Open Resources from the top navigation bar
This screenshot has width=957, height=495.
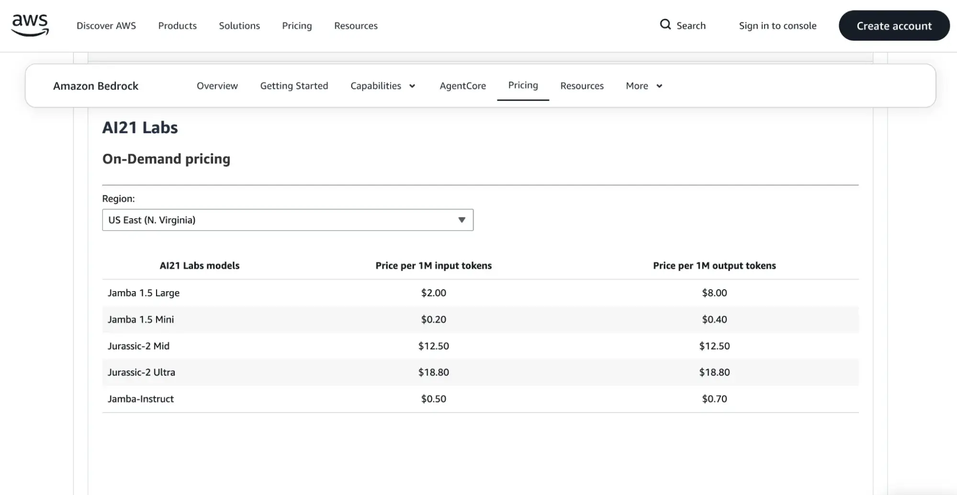[355, 25]
